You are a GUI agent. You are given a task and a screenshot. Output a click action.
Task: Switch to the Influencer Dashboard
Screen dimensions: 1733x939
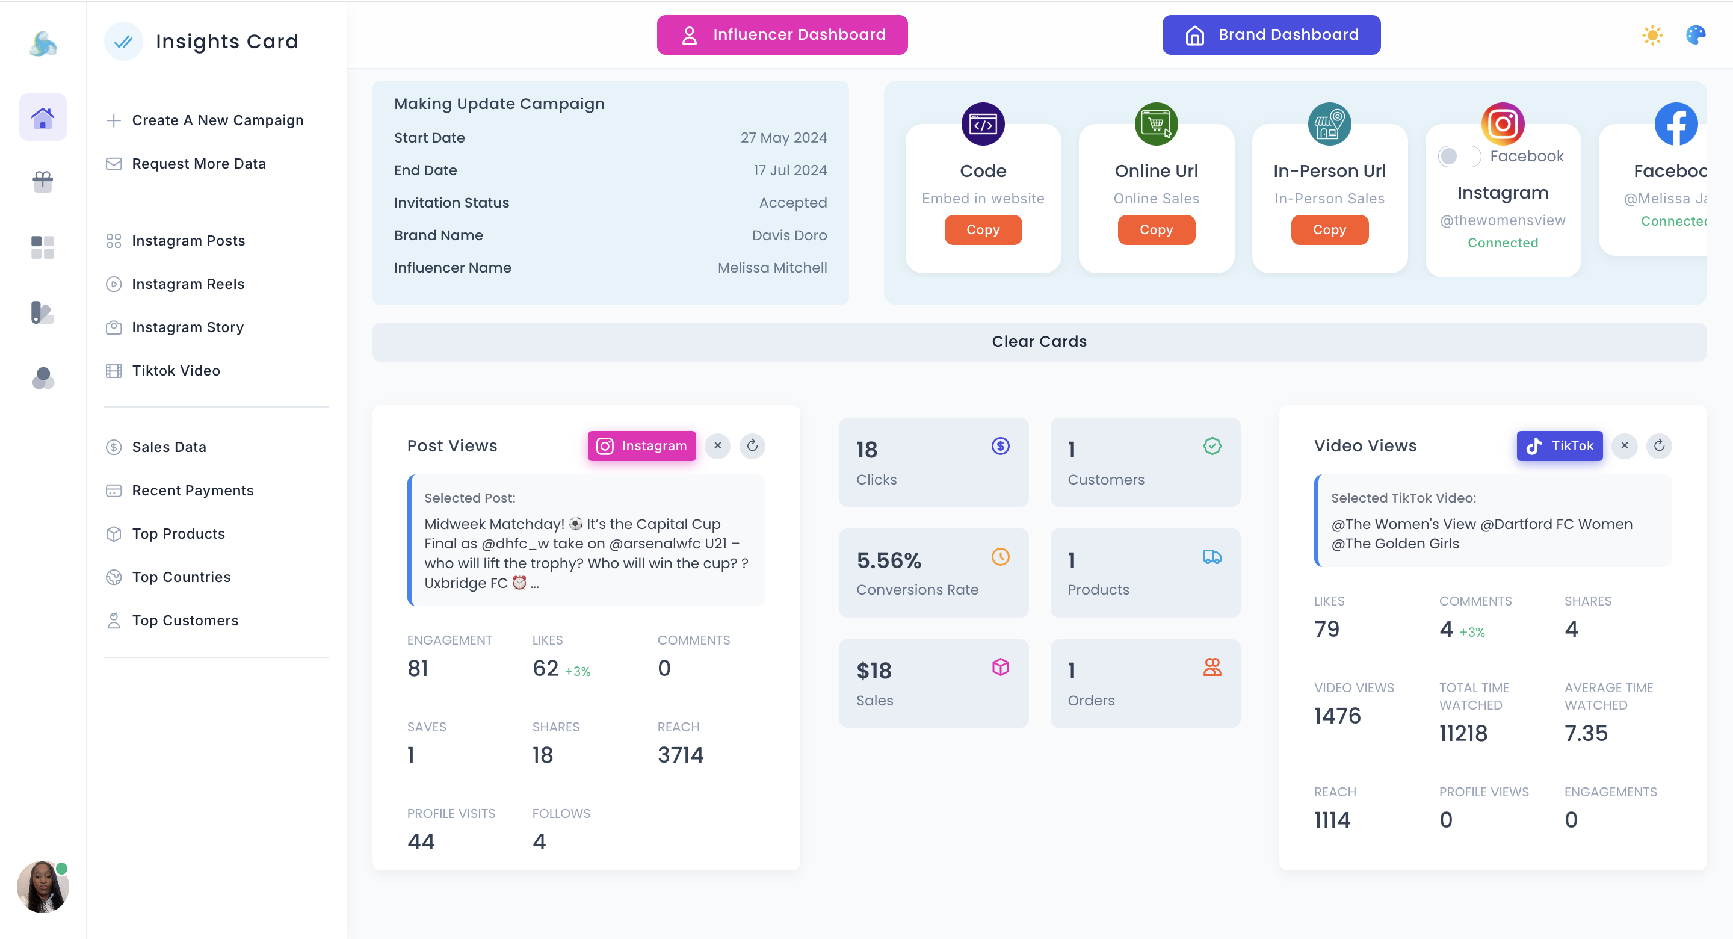click(782, 34)
